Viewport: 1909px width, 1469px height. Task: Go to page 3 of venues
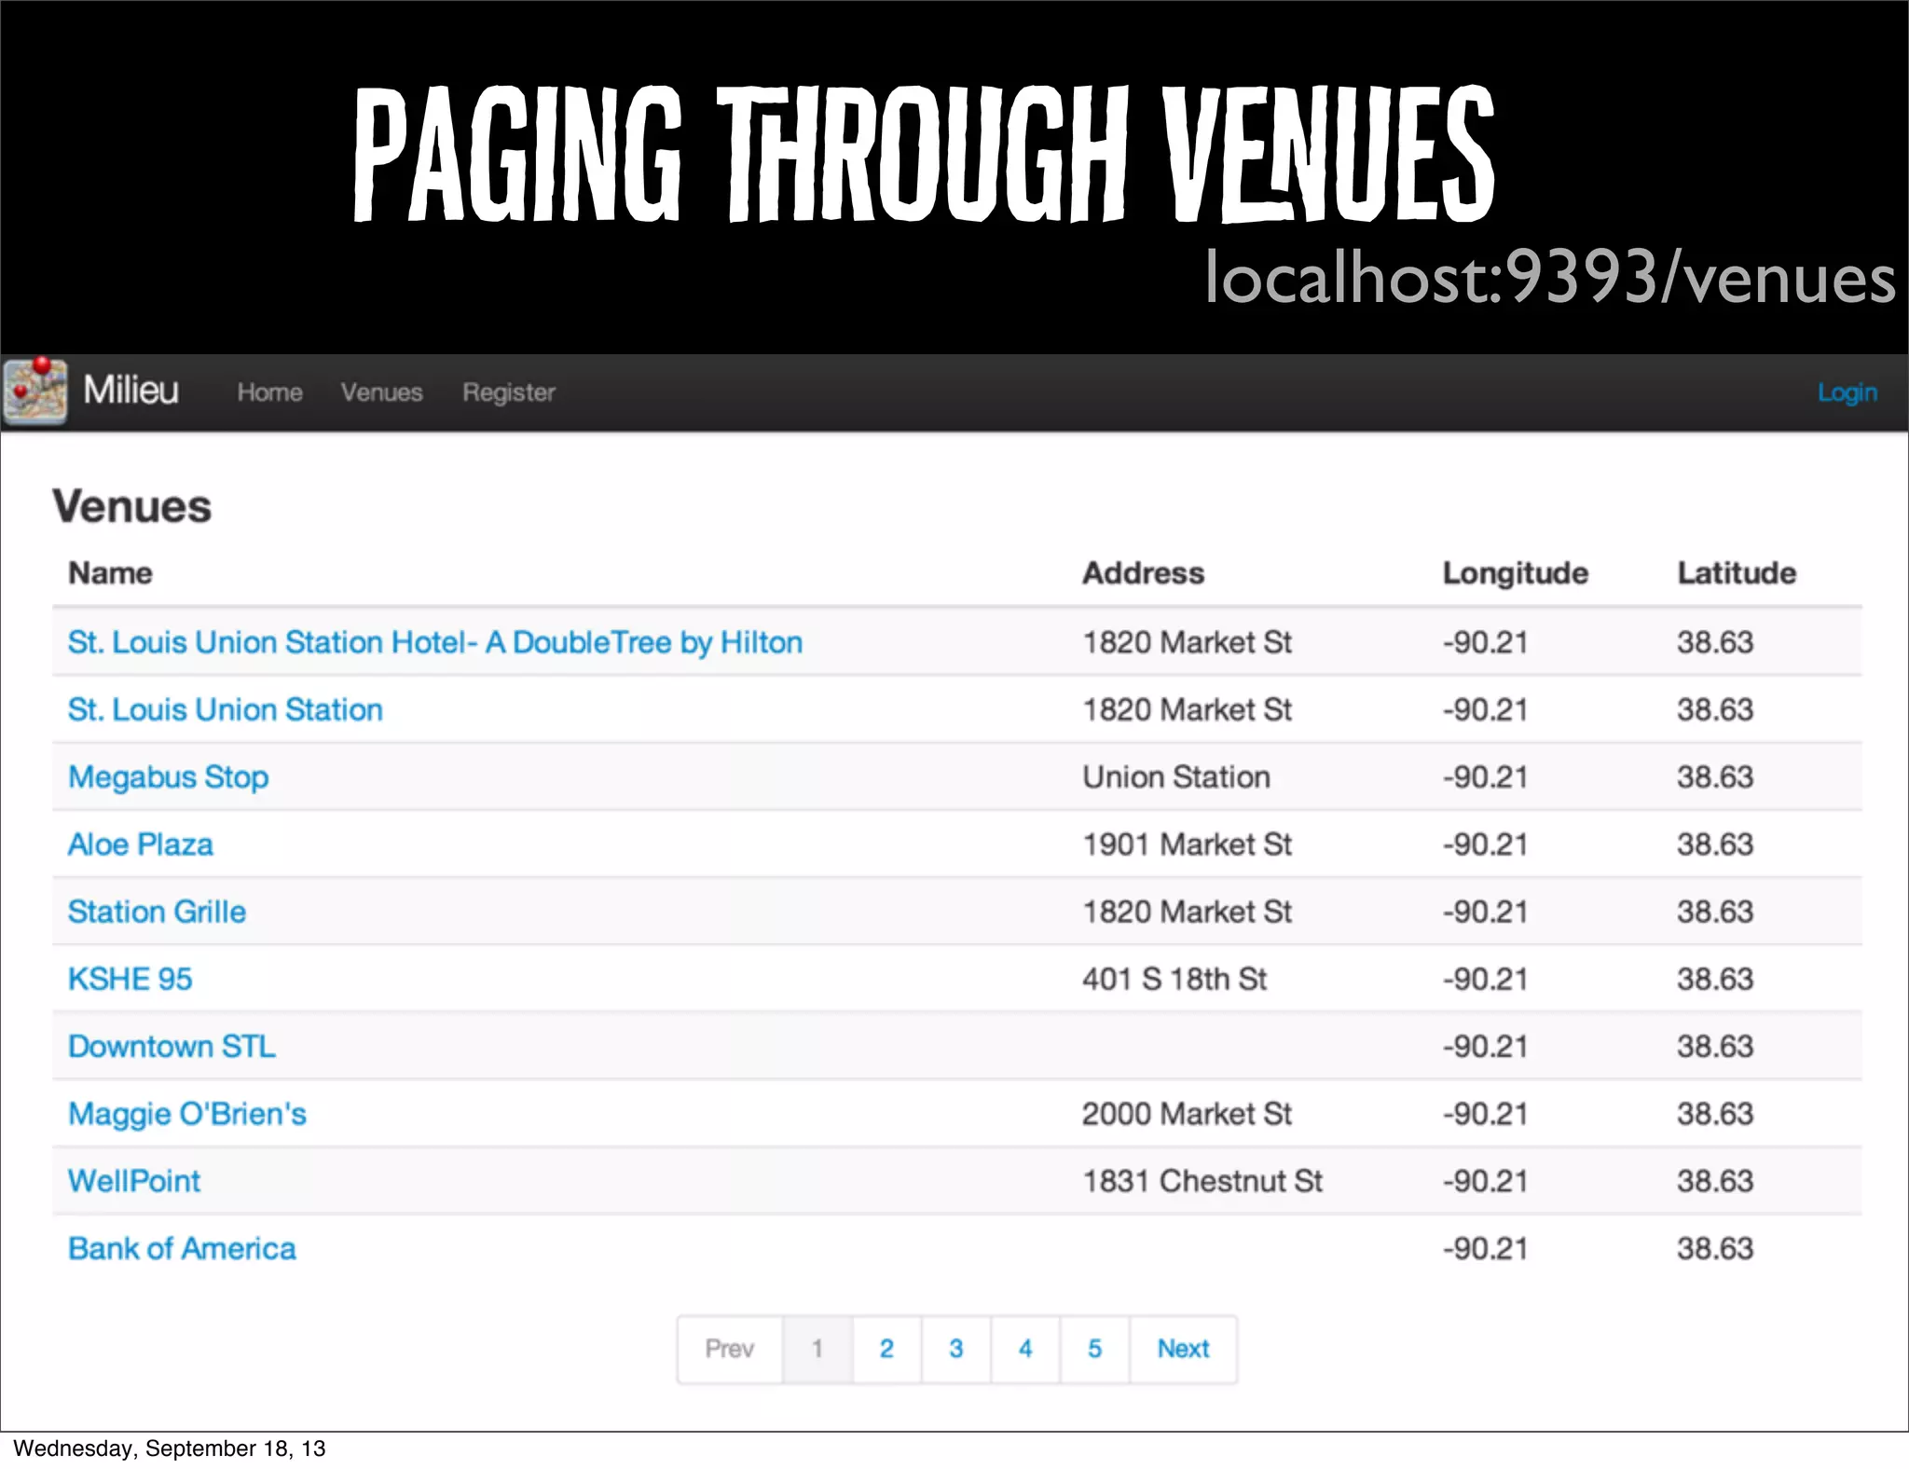pyautogui.click(x=956, y=1349)
